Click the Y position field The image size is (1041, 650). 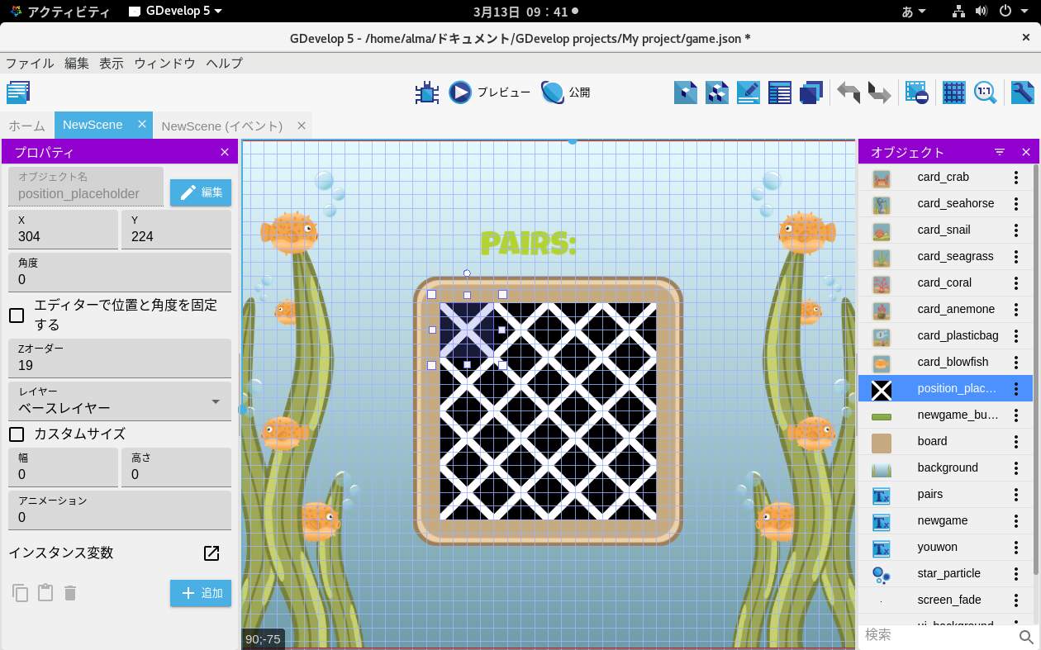(176, 230)
